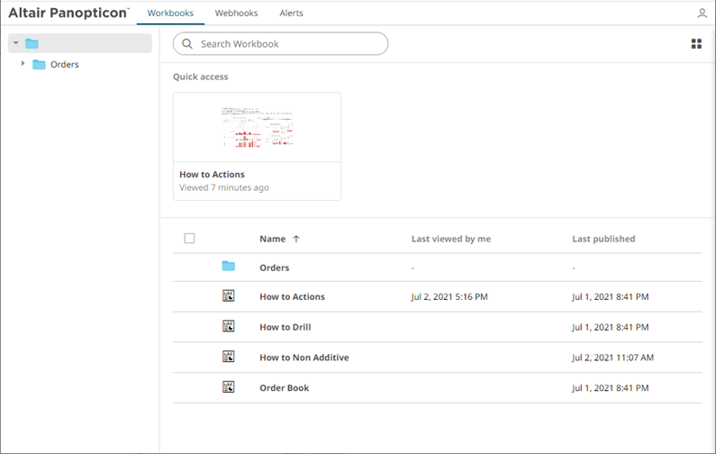Tick the select-all checkbox in table header
The image size is (716, 454).
(189, 239)
